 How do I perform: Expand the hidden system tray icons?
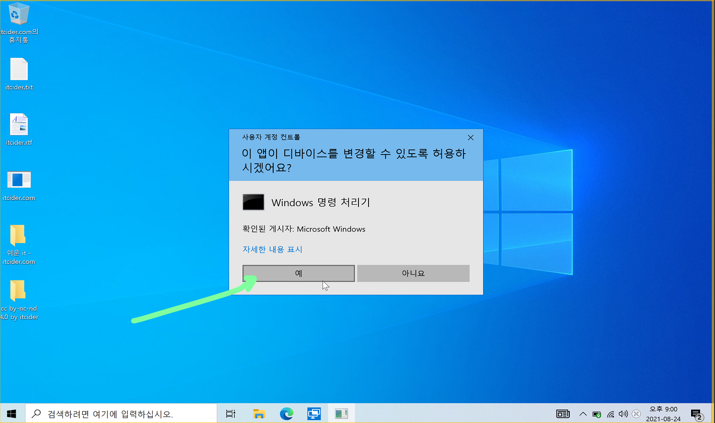(x=583, y=414)
